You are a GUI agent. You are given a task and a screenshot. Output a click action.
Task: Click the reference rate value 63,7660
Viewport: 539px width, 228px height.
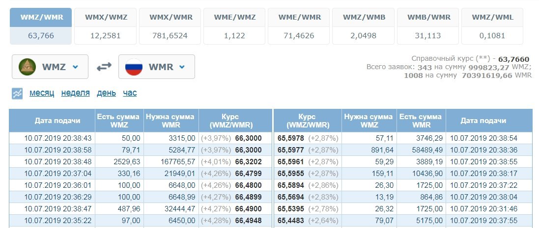[513, 59]
